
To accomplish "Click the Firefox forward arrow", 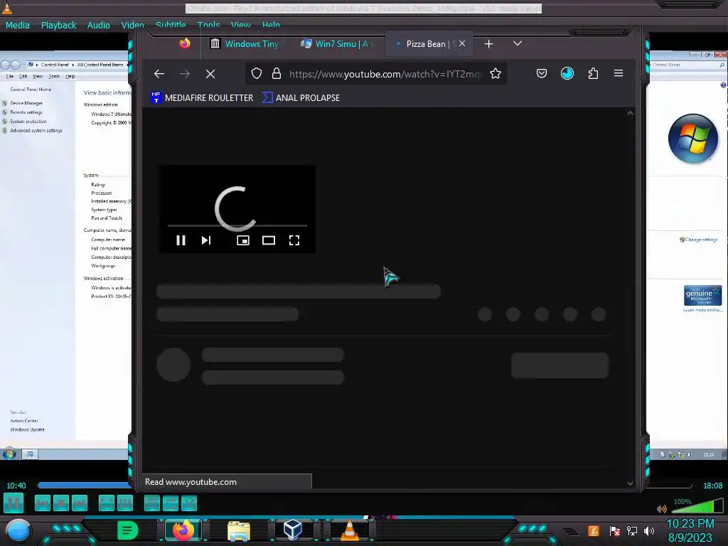I will point(185,74).
